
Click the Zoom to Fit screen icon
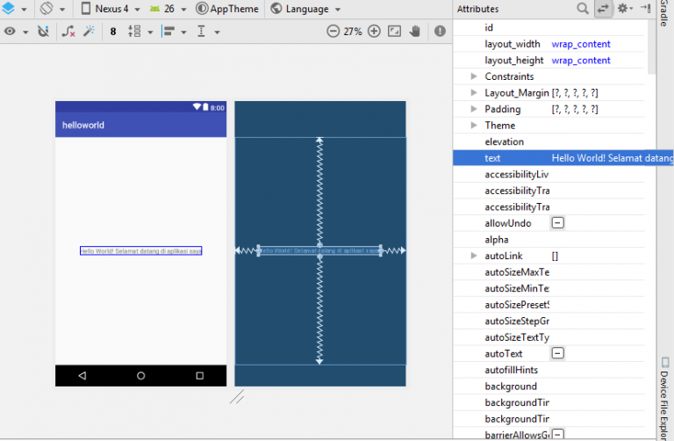point(394,32)
